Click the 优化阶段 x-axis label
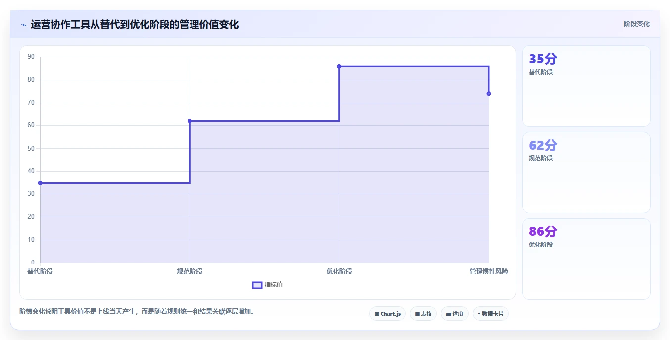 coord(339,271)
